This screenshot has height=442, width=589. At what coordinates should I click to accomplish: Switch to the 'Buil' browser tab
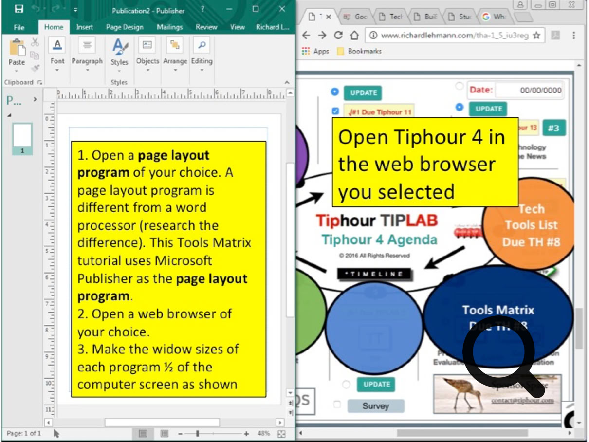coord(425,17)
